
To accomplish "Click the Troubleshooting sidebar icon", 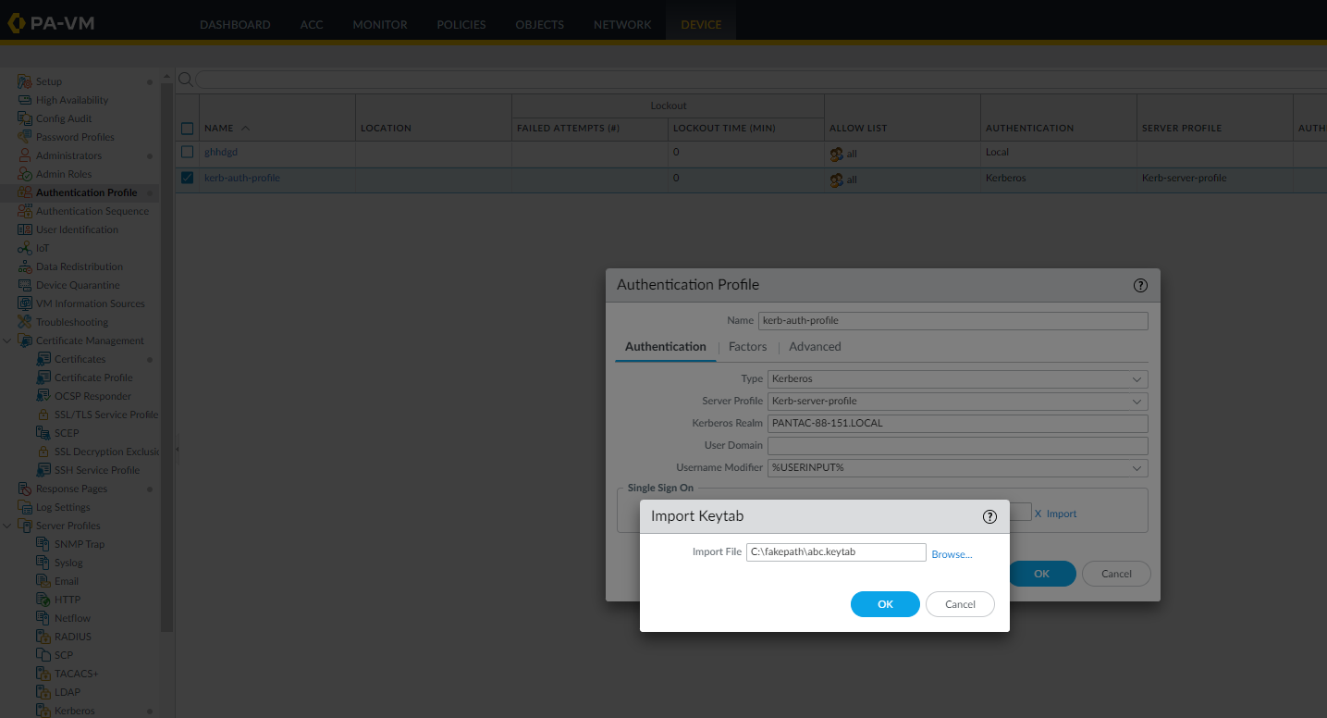I will (25, 322).
